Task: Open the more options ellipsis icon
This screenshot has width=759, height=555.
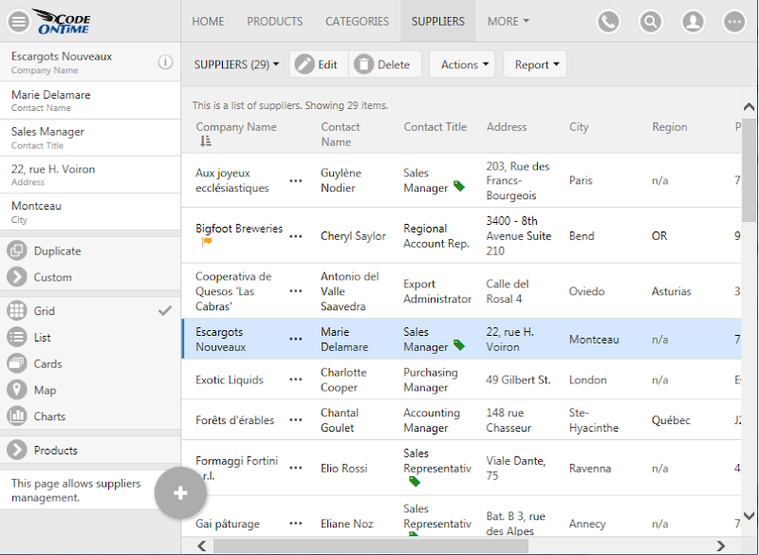Action: tap(734, 22)
